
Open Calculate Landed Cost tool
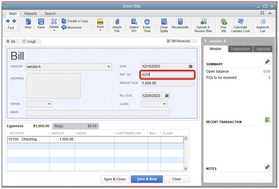pyautogui.click(x=240, y=22)
